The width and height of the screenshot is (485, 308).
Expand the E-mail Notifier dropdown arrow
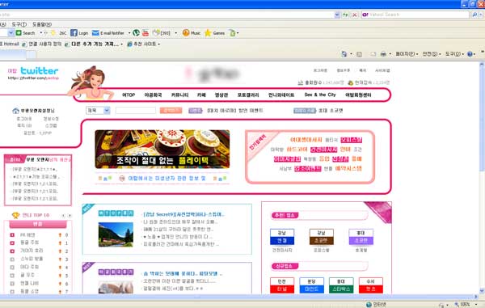pos(129,33)
